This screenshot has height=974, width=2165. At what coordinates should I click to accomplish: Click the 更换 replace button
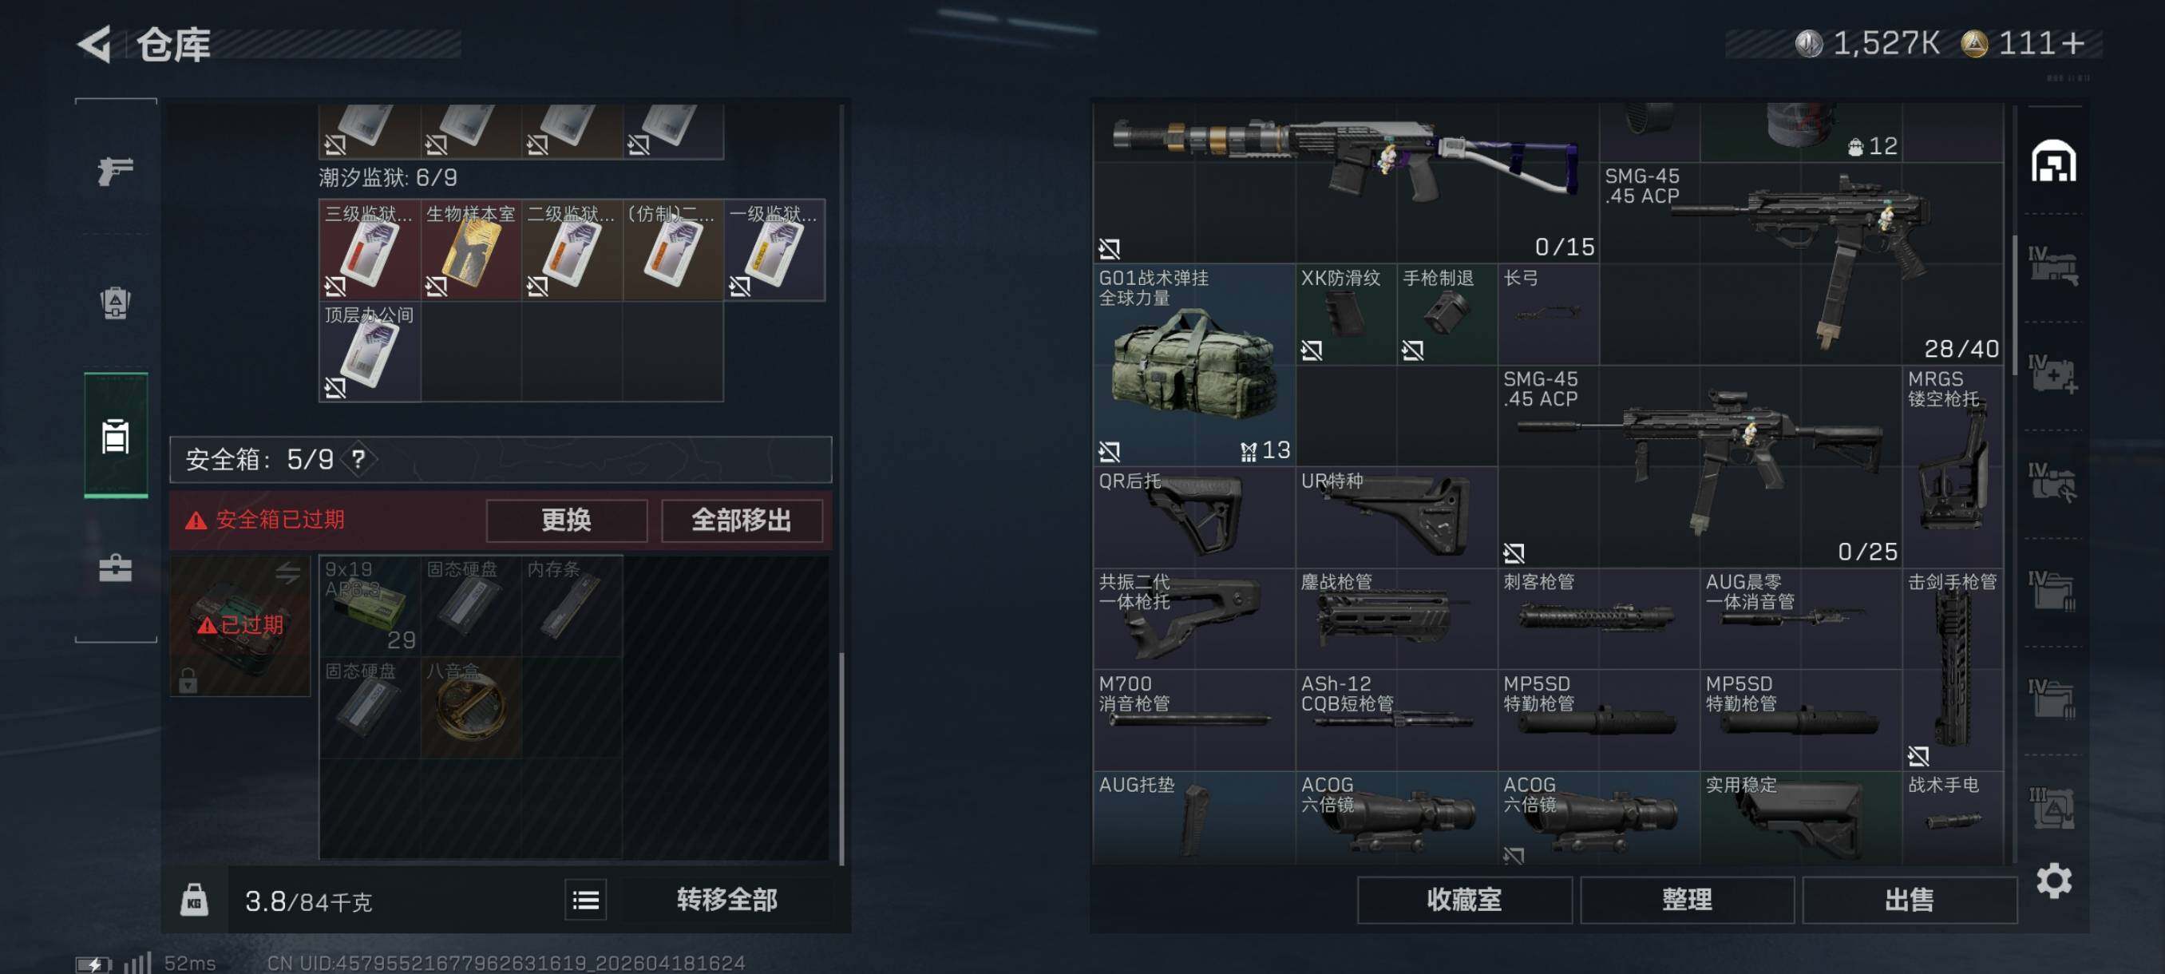tap(567, 521)
